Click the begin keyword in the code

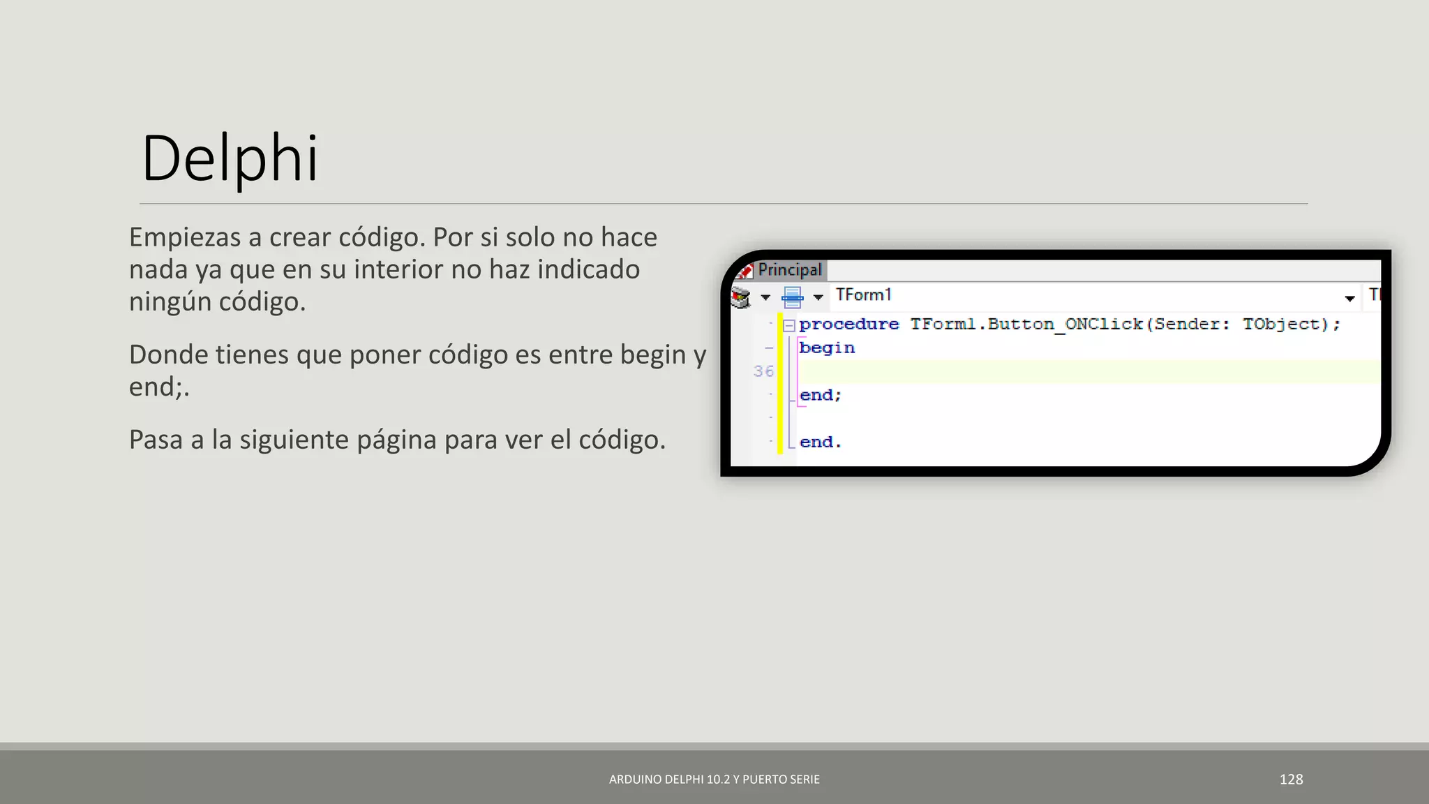tap(827, 348)
